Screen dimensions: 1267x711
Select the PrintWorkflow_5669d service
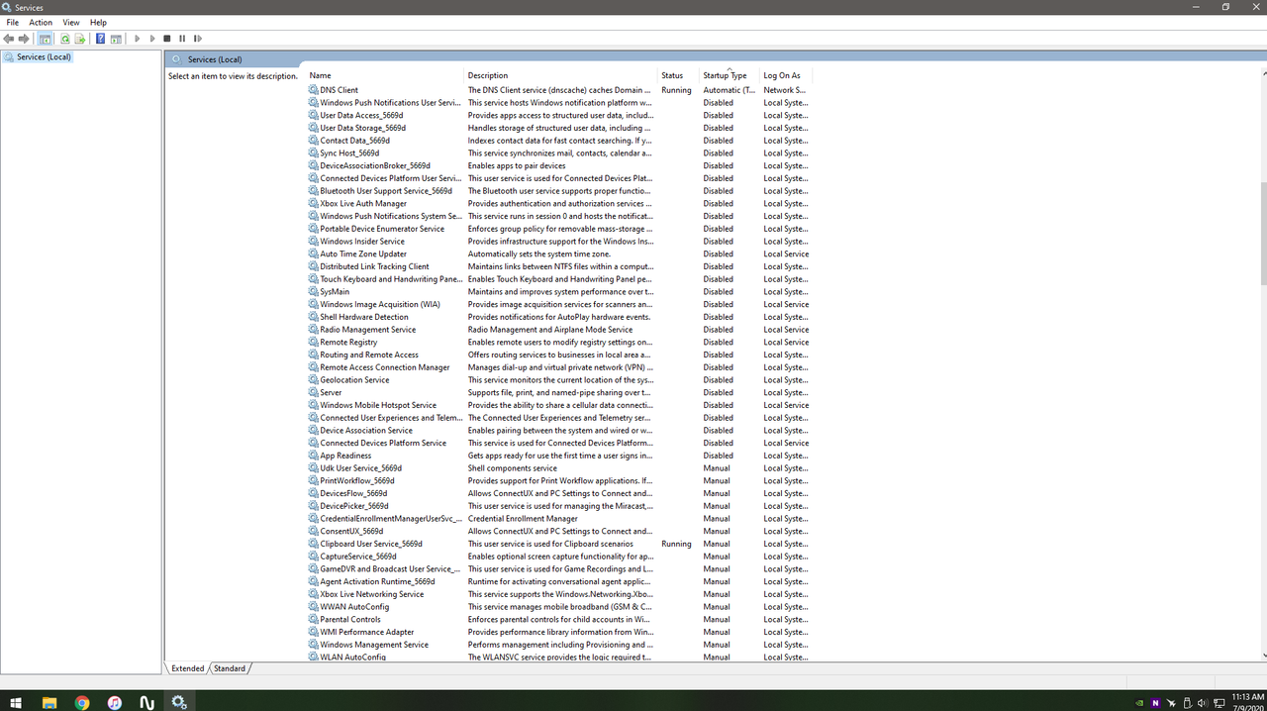coord(559,480)
